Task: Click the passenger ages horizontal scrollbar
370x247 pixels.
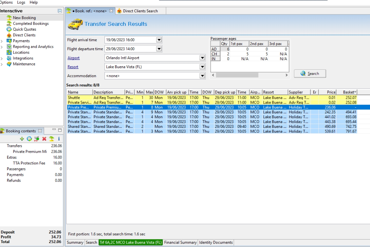Action: [237, 75]
